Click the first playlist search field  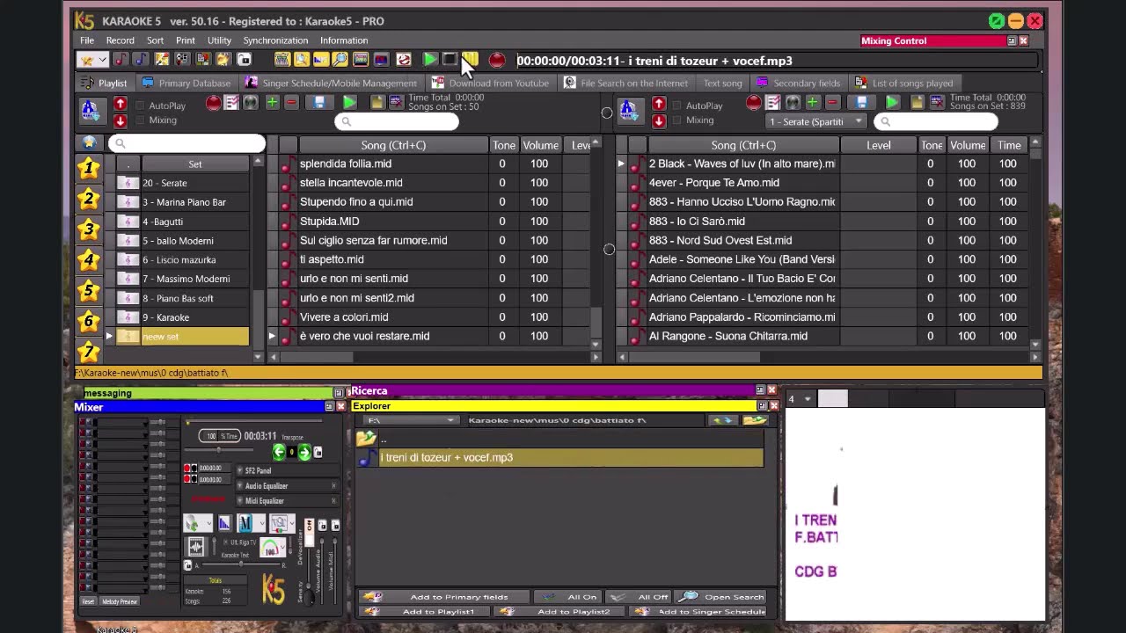(397, 121)
